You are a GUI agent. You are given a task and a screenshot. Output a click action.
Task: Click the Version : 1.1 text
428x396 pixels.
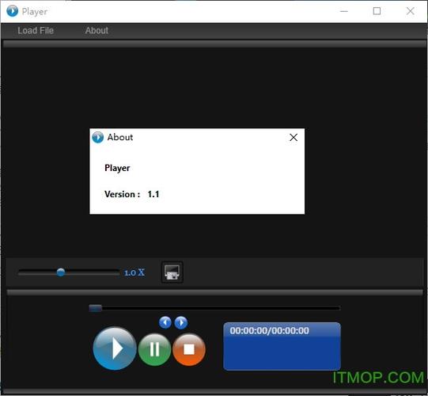pos(132,194)
